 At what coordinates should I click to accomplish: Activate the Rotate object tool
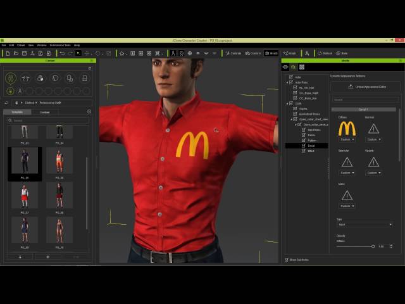tap(97, 53)
